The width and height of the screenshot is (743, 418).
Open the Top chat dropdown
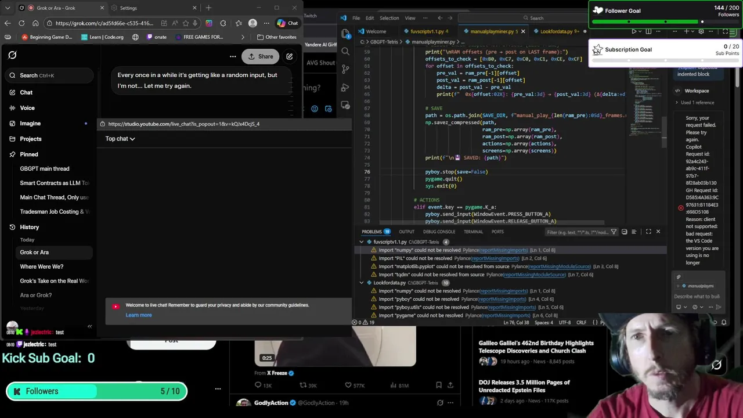[120, 139]
